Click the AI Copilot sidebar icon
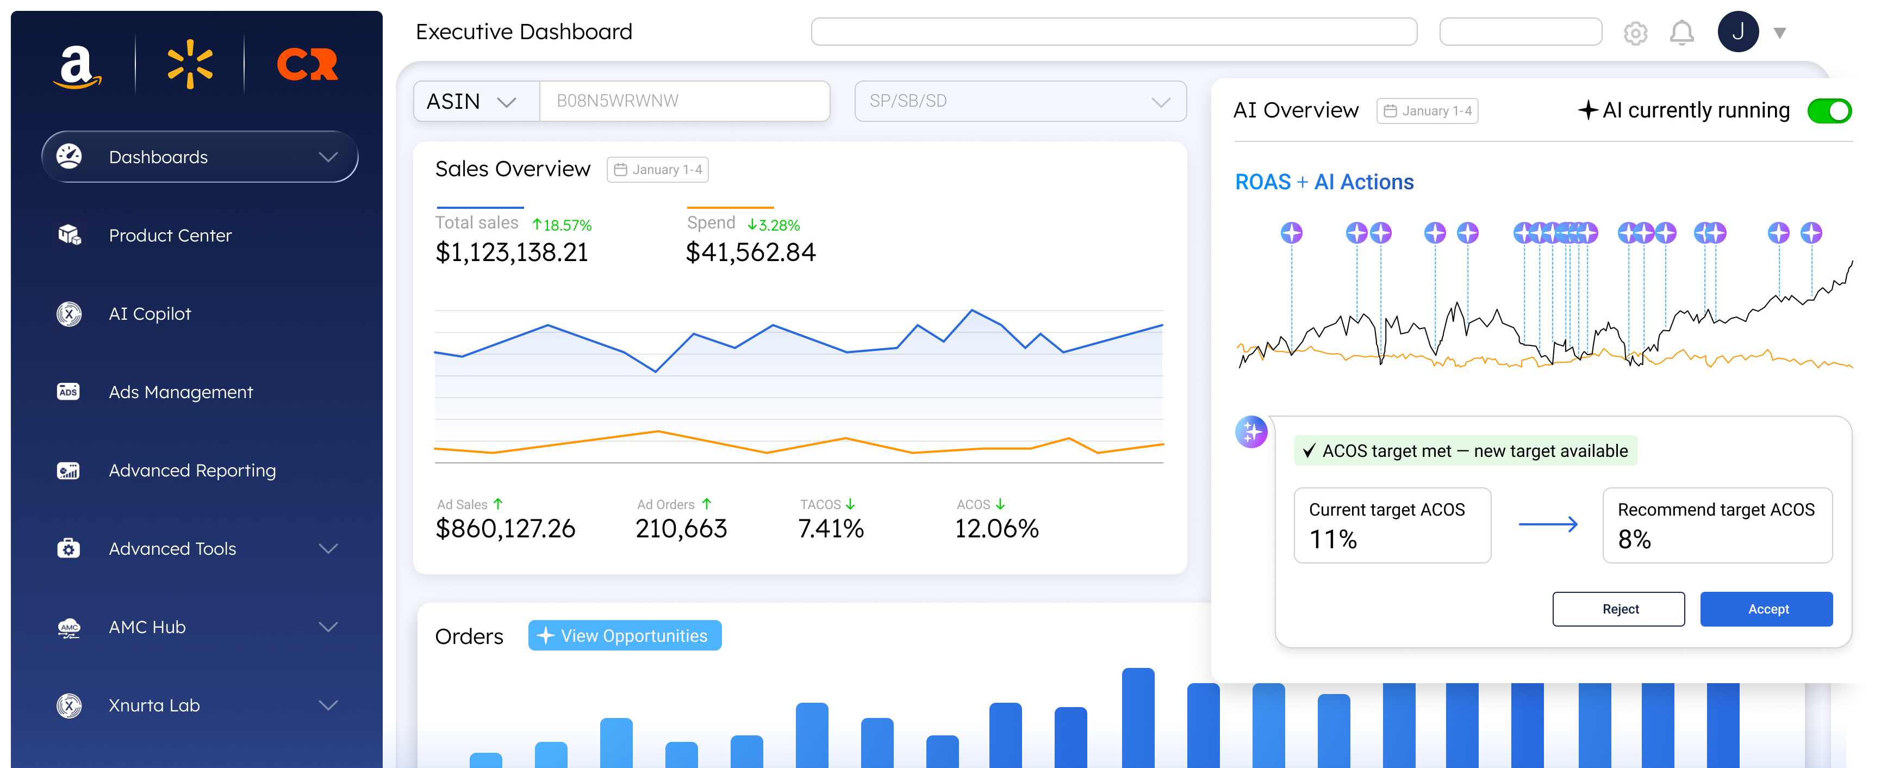The image size is (1881, 768). pos(70,314)
